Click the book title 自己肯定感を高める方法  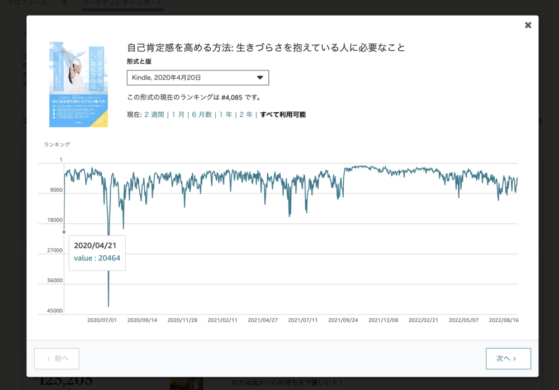(x=266, y=47)
